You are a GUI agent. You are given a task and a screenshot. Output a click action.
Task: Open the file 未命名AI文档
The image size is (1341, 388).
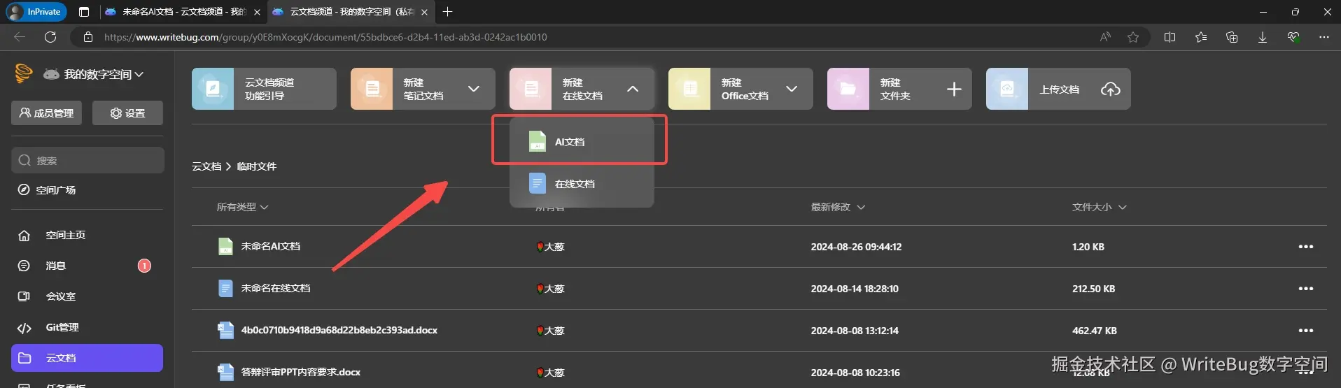click(270, 246)
